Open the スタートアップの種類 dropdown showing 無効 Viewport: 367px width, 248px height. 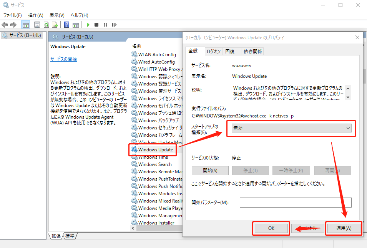(291, 128)
